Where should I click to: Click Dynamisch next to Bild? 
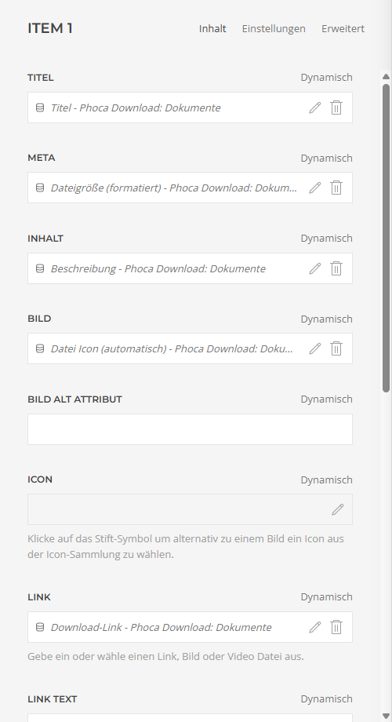[327, 319]
